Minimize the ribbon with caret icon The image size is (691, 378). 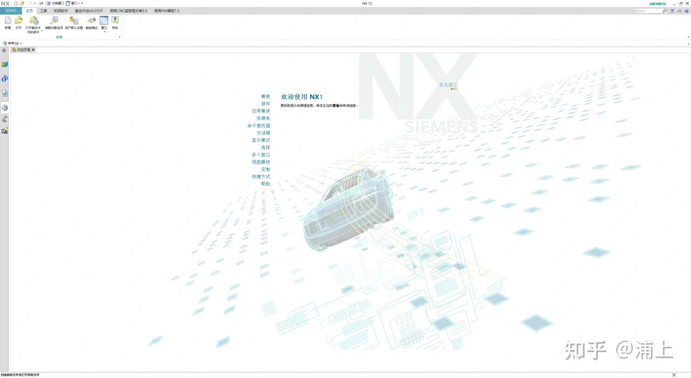[679, 11]
